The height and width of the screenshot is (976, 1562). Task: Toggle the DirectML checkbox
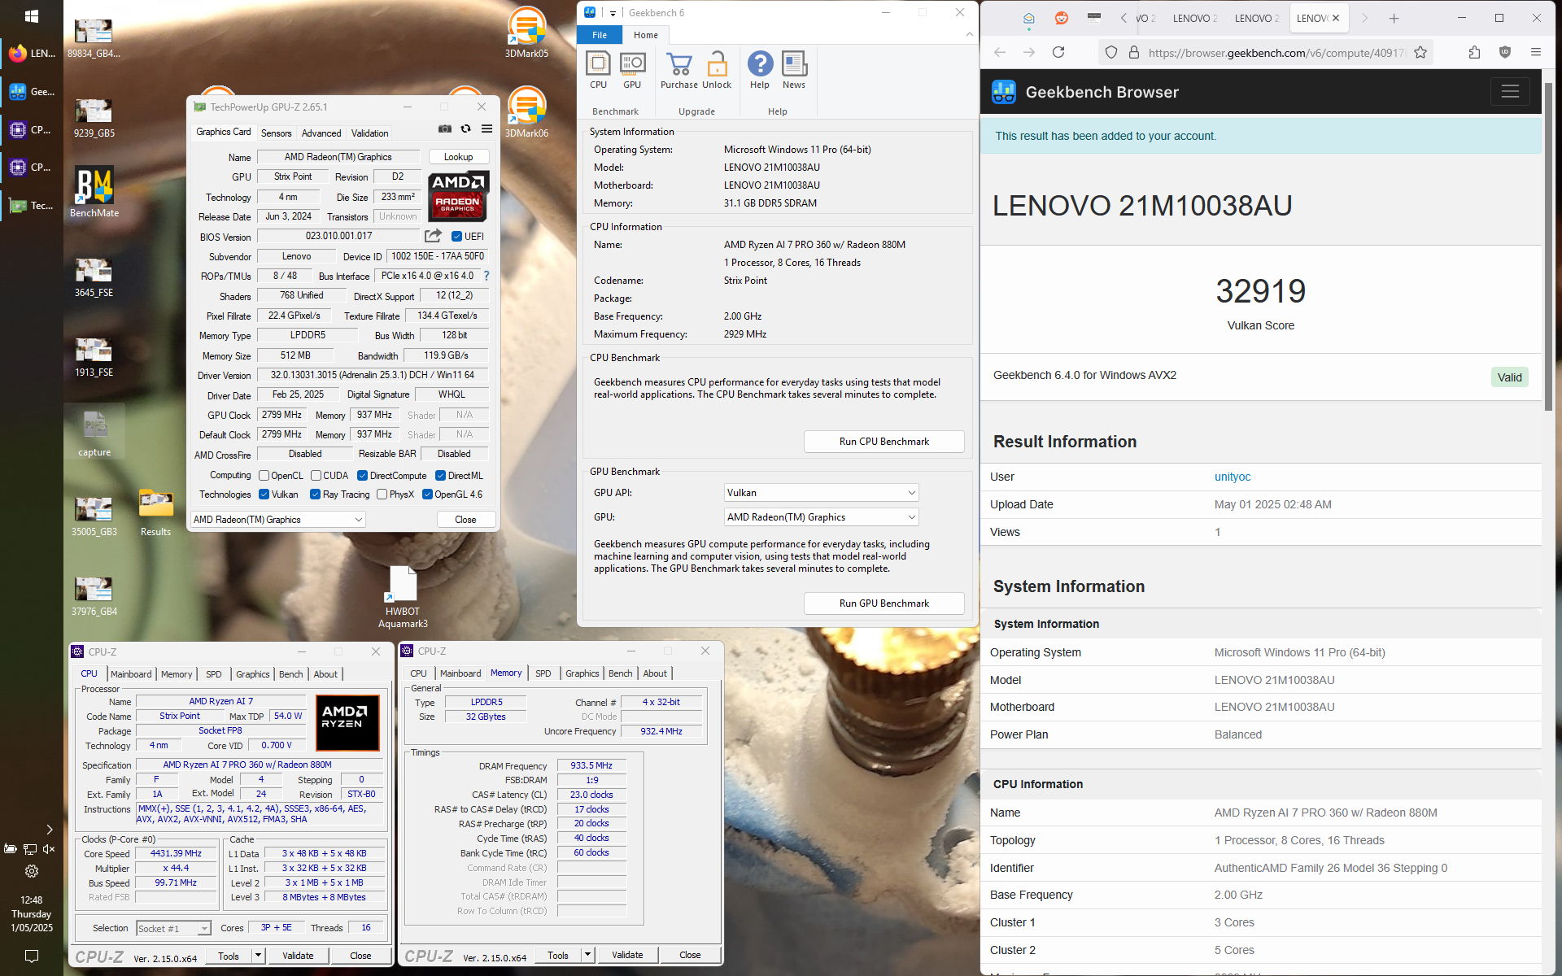[x=441, y=476]
